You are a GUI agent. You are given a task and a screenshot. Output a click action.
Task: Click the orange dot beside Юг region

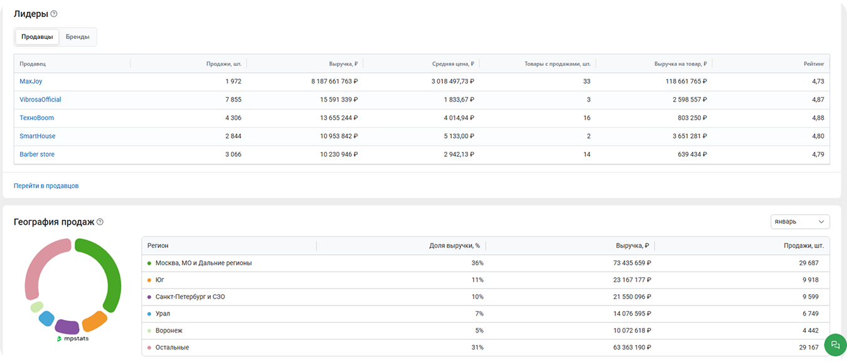(149, 280)
